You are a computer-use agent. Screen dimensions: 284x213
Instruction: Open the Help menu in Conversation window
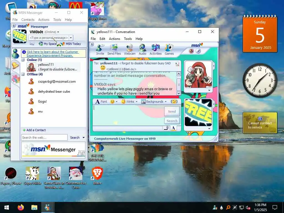click(x=139, y=39)
